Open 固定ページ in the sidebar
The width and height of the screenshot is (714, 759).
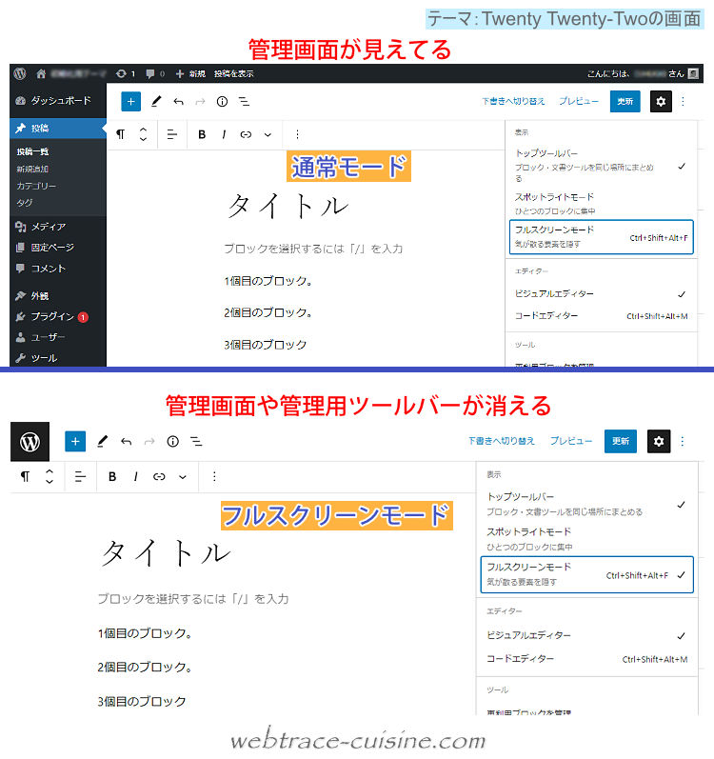coord(58,248)
